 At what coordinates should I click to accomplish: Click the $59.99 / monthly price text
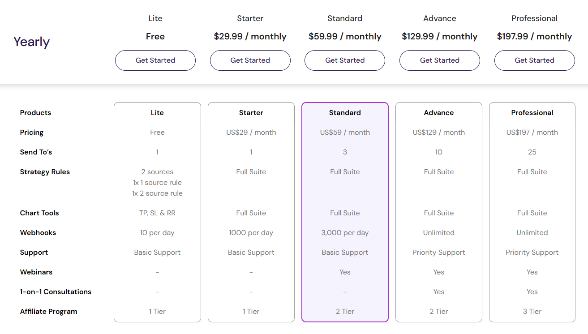tap(345, 37)
